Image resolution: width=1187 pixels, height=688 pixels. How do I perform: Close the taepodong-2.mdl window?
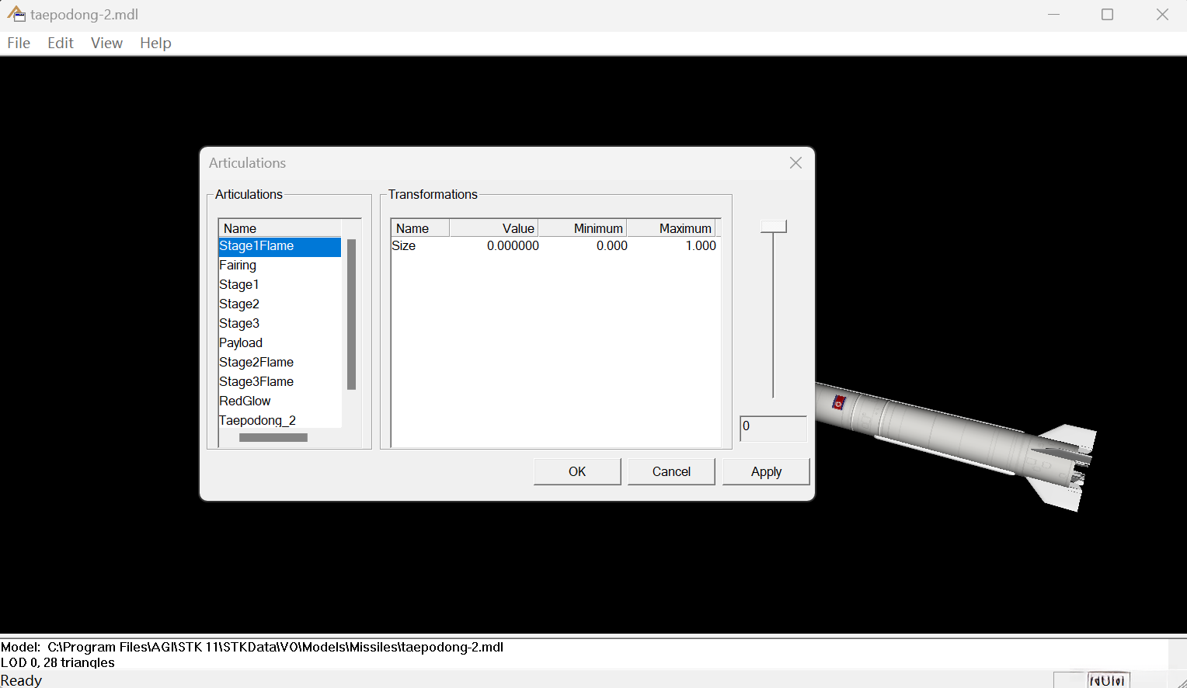click(1162, 15)
